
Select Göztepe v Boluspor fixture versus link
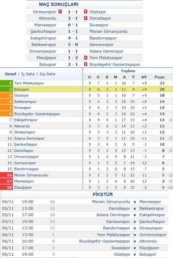click(135, 254)
